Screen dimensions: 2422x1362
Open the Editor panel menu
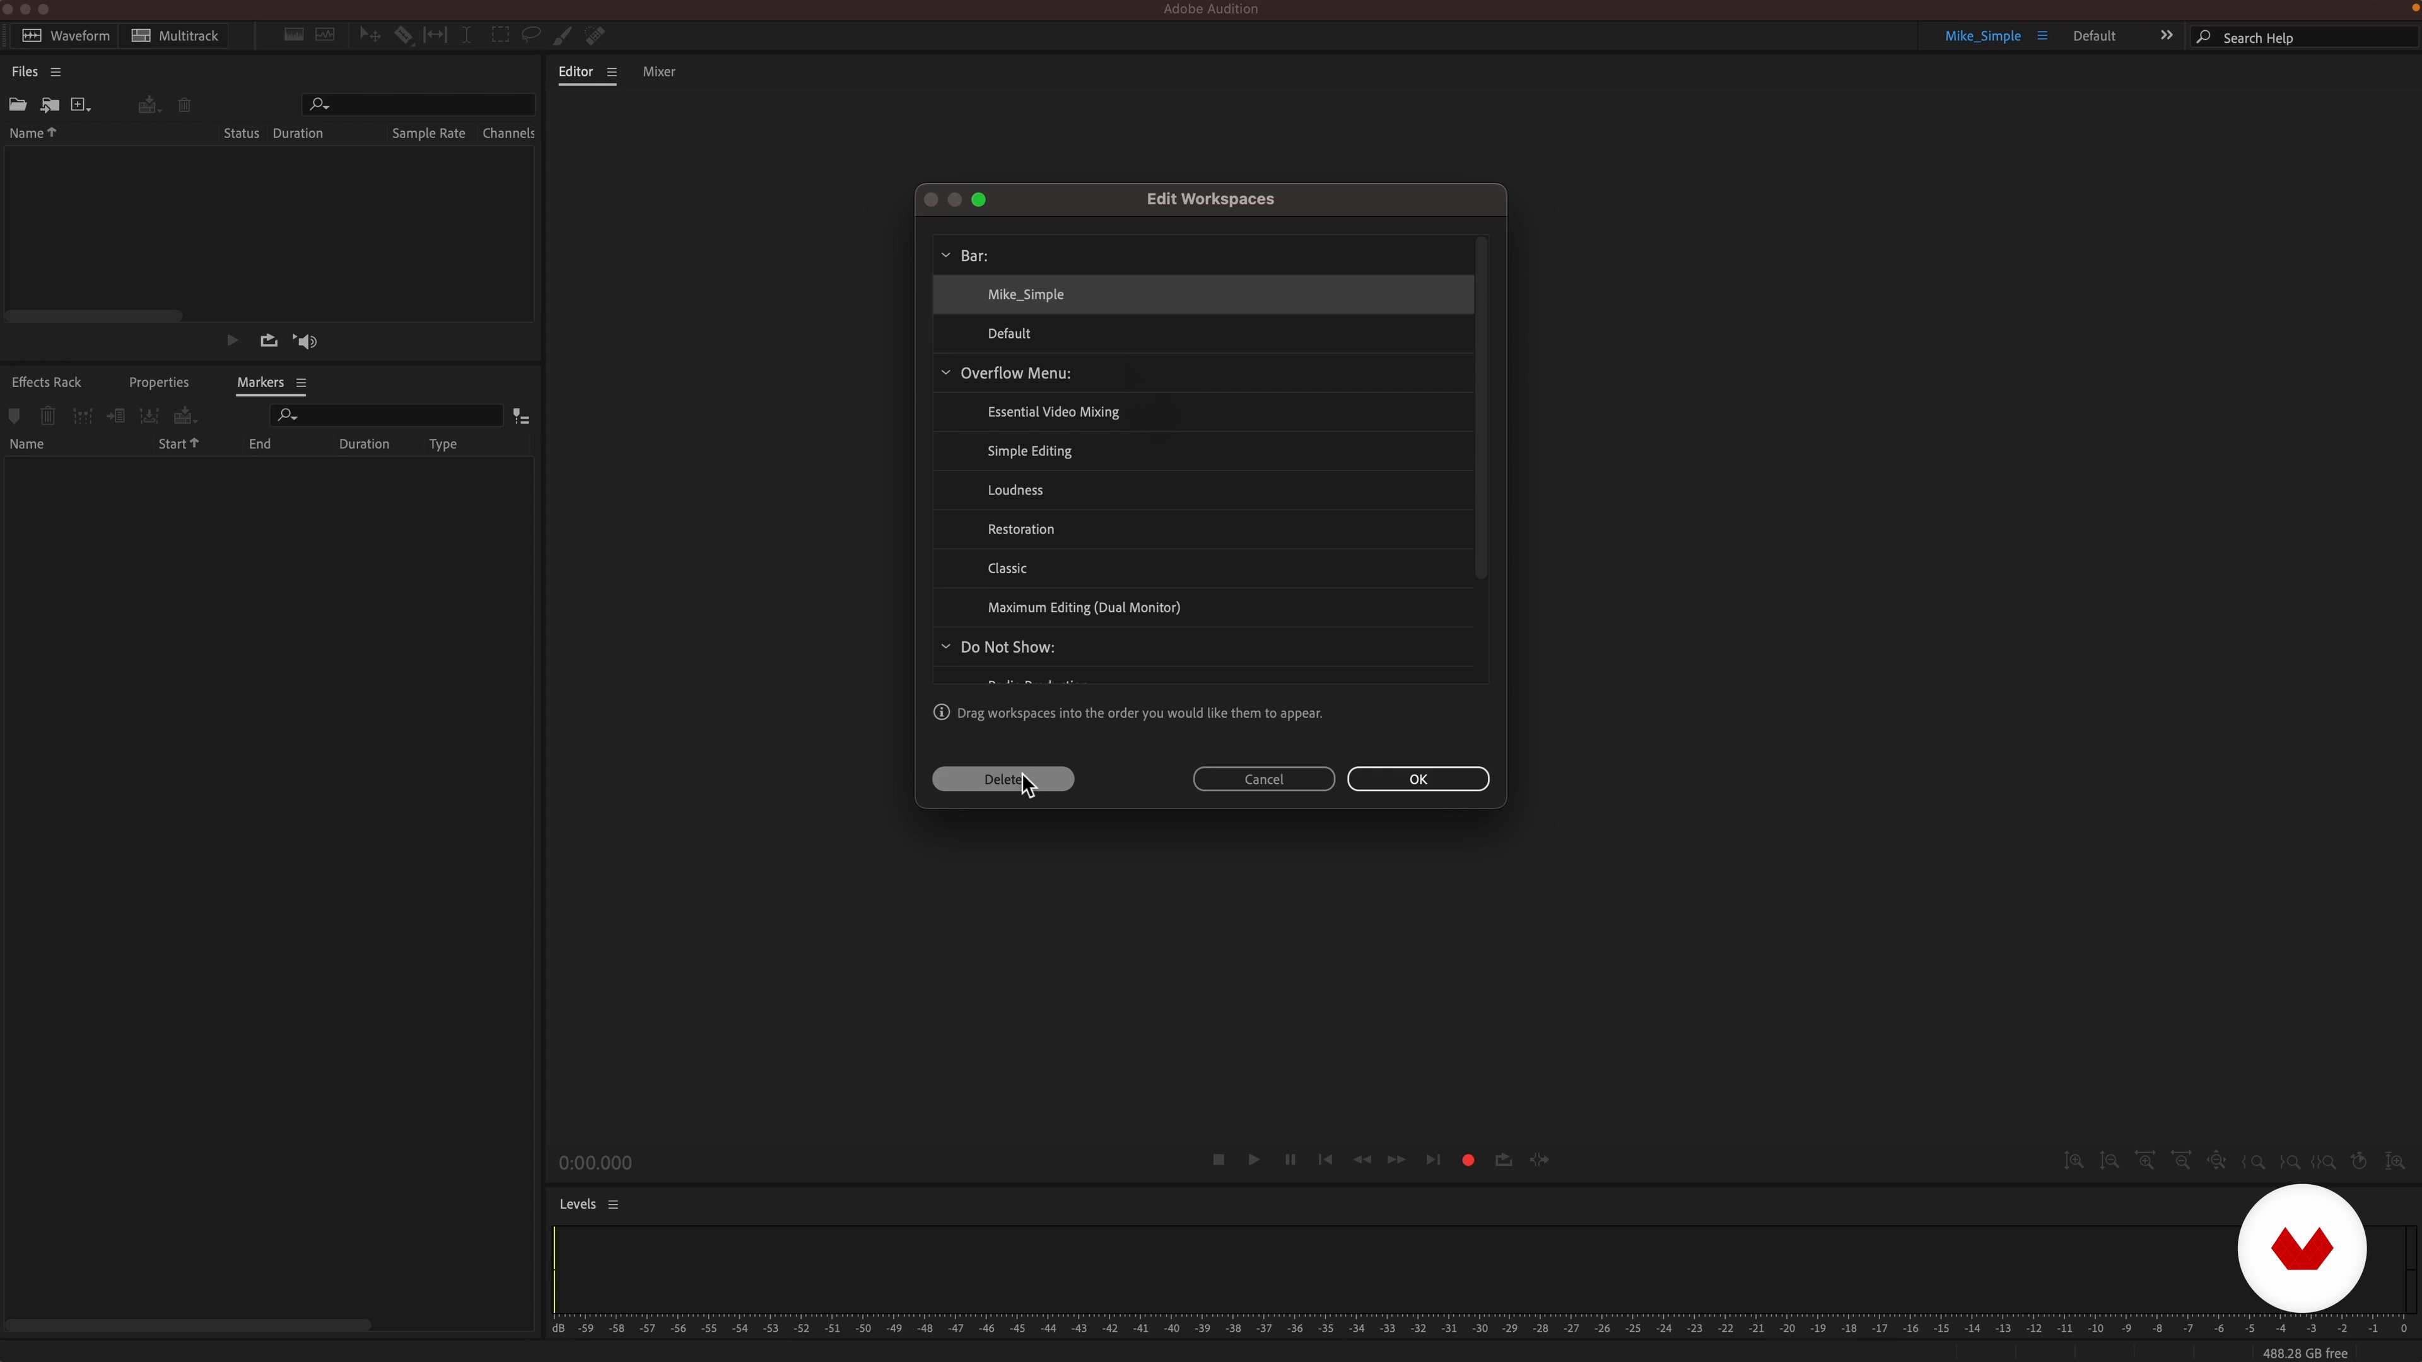tap(612, 71)
